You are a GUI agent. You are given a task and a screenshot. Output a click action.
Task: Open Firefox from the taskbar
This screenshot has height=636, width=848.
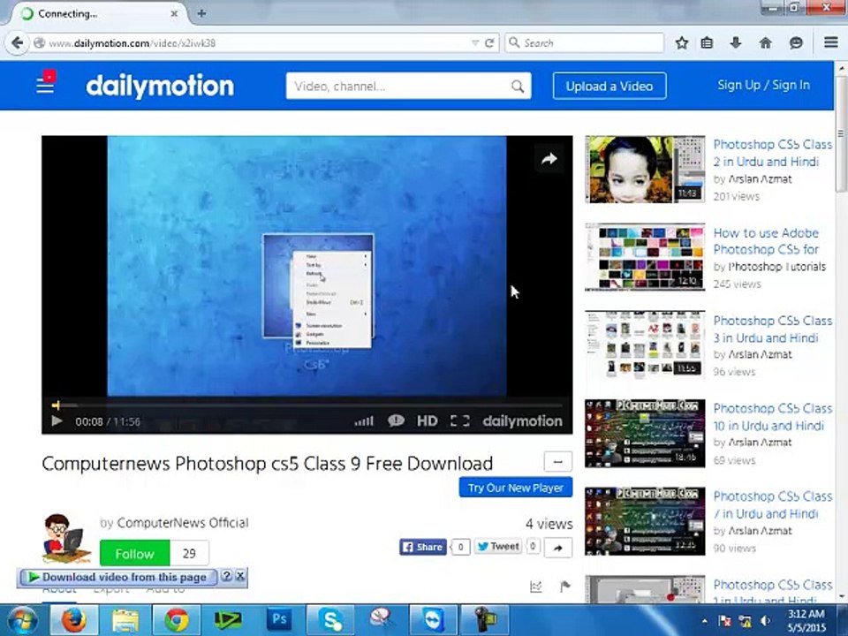tap(73, 620)
